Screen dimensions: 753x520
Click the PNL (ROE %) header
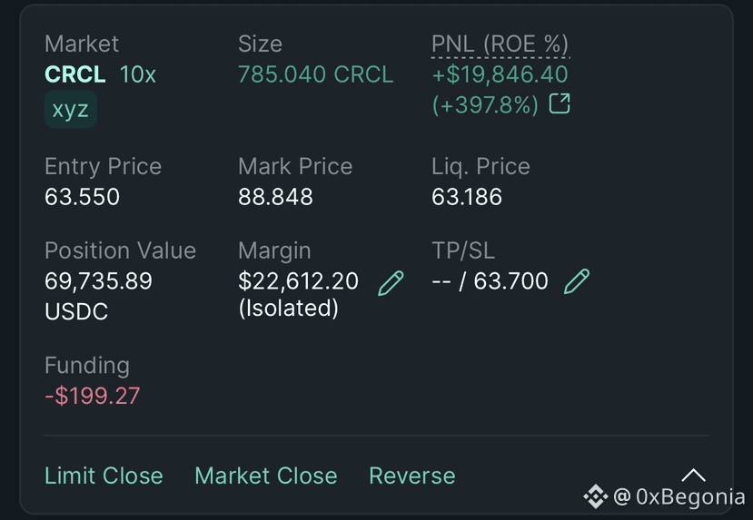pyautogui.click(x=500, y=44)
